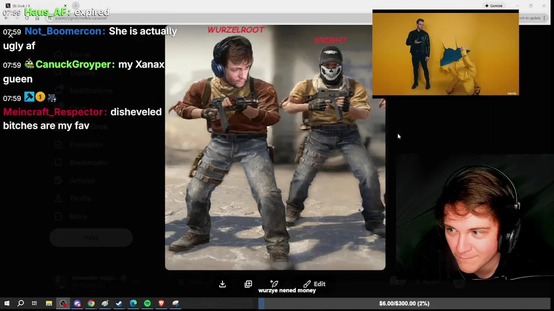The width and height of the screenshot is (554, 311).
Task: Click the copy image icon below the picture
Action: [248, 284]
